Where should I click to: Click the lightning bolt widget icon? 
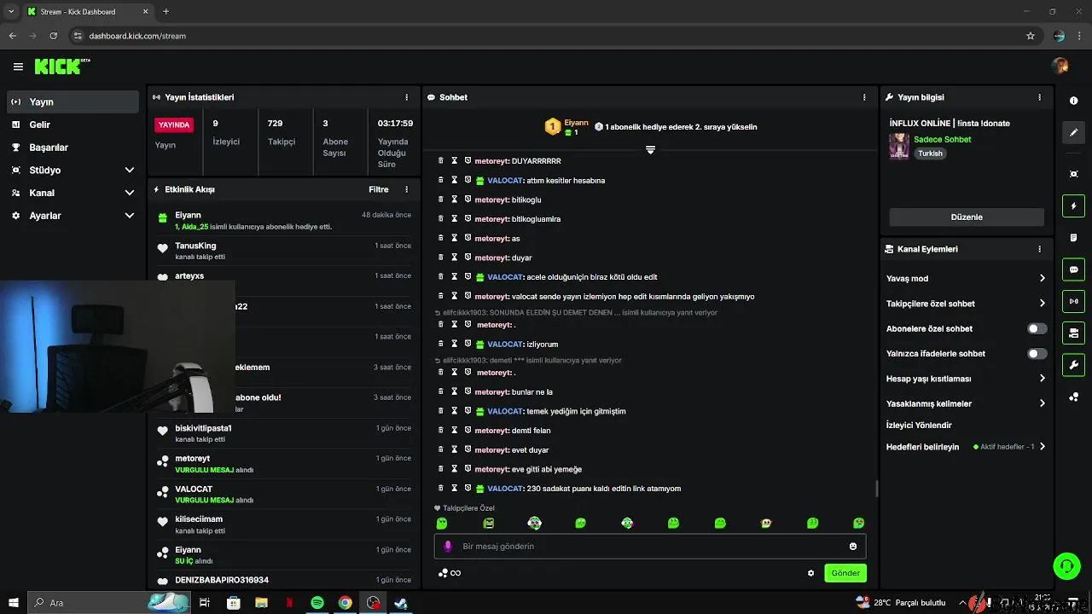(1073, 206)
